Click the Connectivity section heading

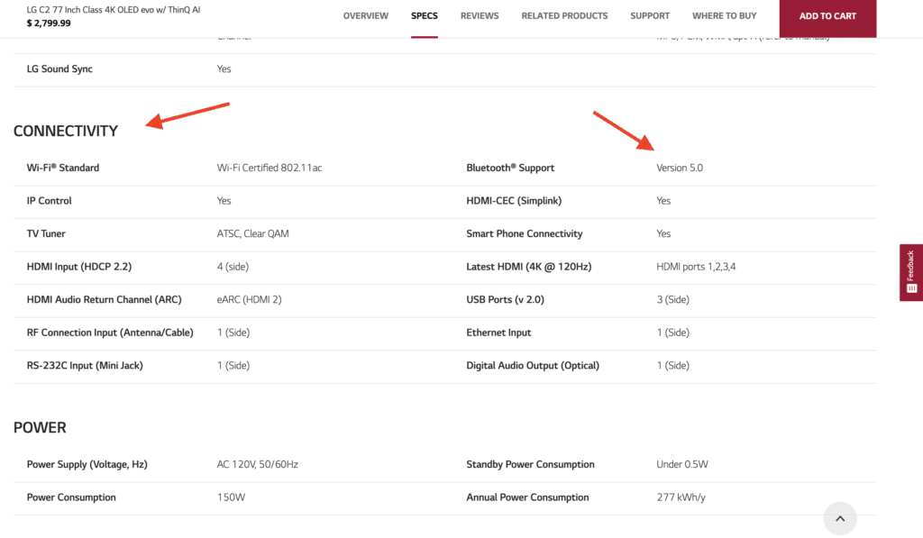pos(66,131)
